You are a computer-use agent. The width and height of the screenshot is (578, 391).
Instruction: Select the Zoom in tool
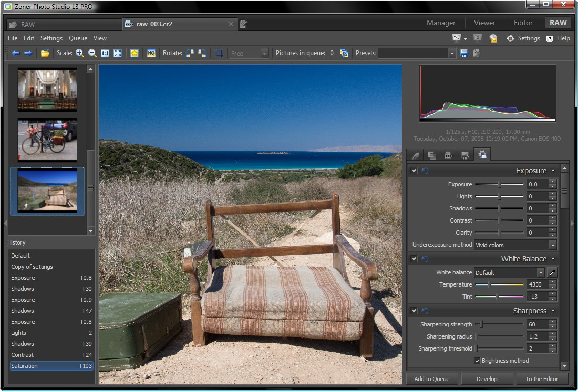[x=79, y=52]
